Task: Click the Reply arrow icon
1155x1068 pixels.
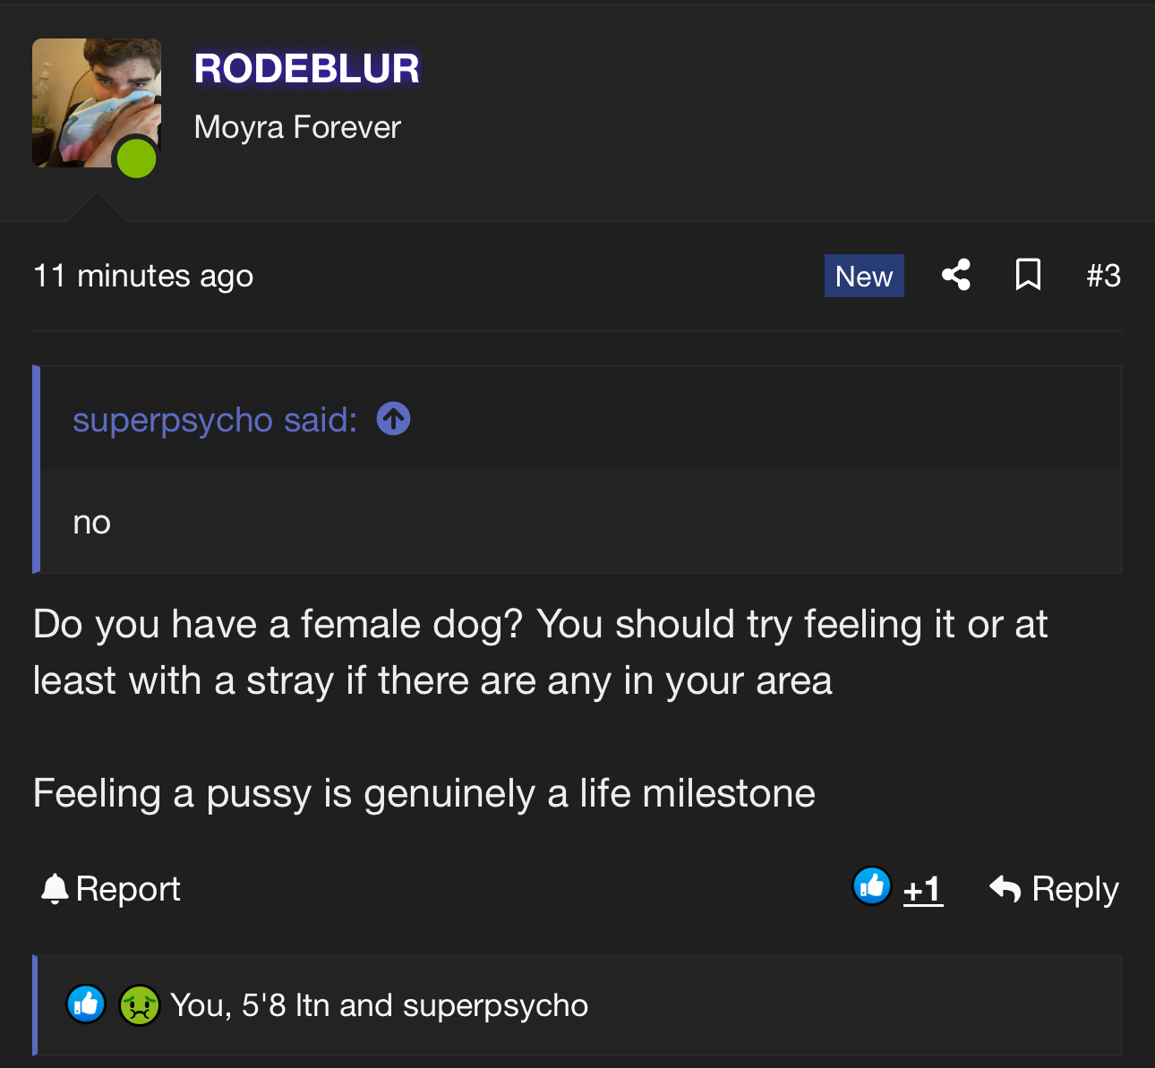Action: click(x=1005, y=888)
